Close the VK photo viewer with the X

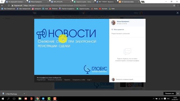[x=177, y=13]
